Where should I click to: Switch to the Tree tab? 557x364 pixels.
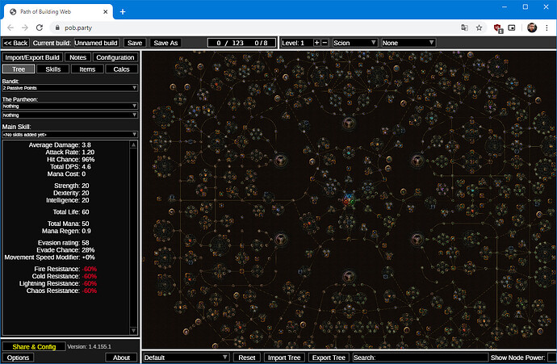19,69
